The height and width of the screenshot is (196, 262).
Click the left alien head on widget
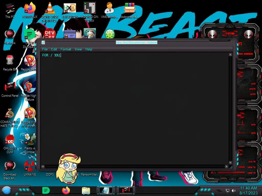pos(212,34)
